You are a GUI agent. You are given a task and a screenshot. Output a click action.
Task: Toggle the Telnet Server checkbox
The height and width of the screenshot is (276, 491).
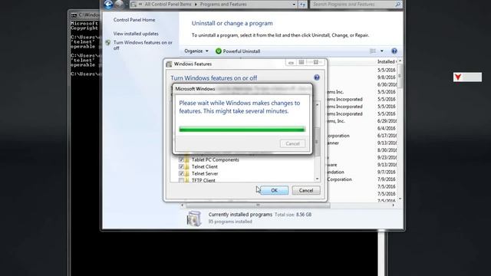181,173
